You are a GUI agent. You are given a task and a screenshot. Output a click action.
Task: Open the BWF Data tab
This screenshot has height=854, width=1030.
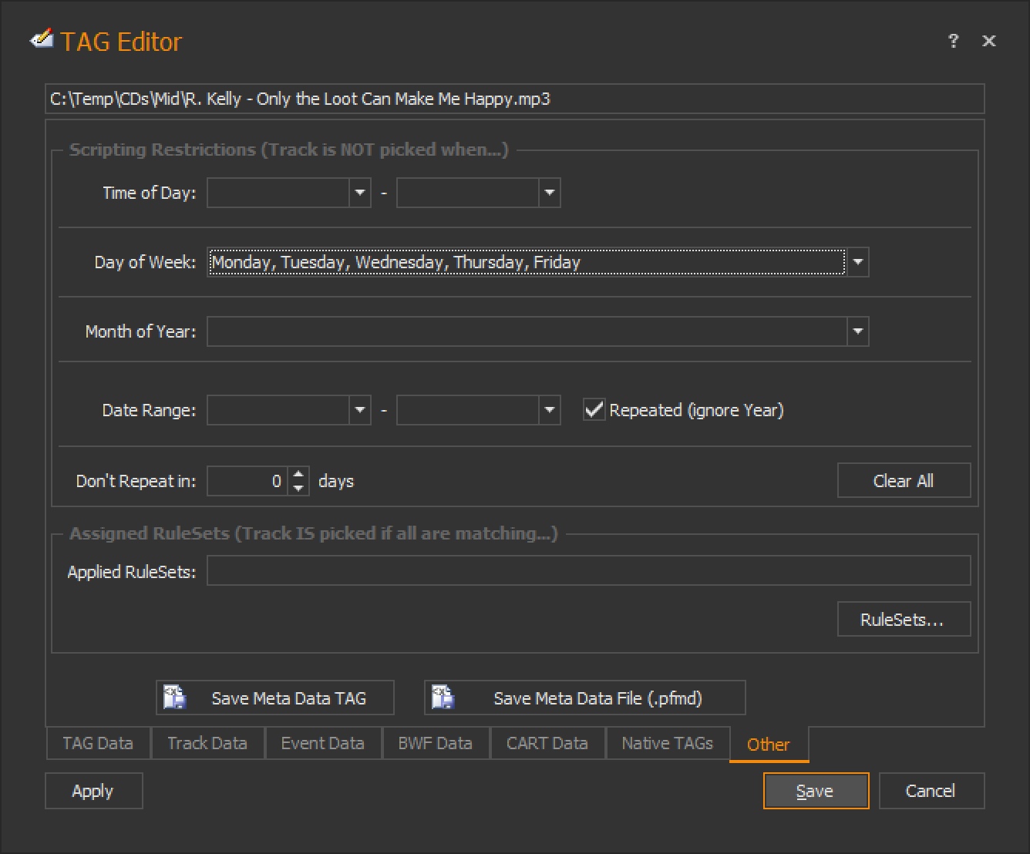(x=436, y=743)
